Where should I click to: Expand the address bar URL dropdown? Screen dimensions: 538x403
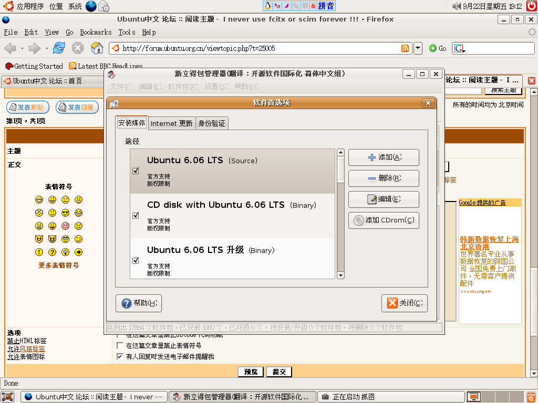(x=418, y=48)
